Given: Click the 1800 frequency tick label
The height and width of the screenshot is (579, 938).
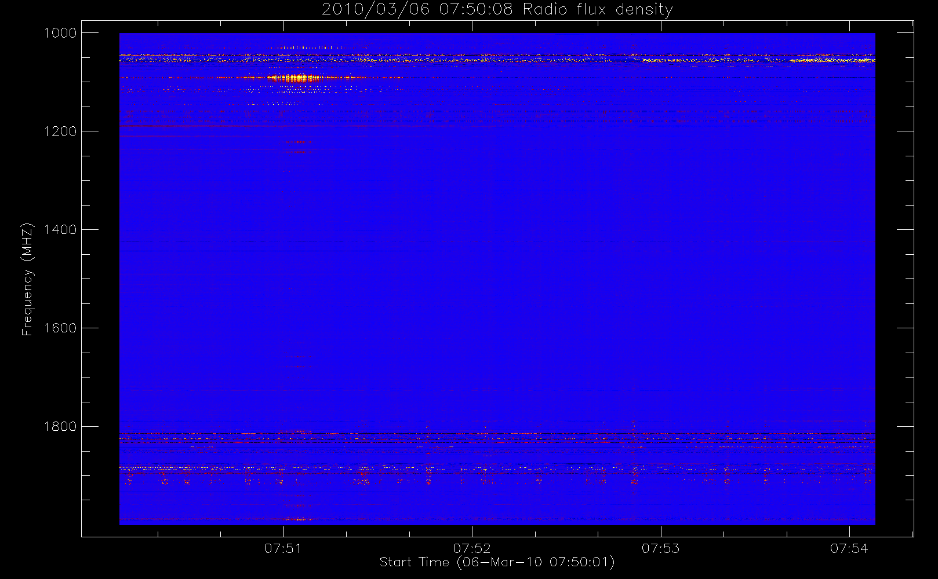Looking at the screenshot, I should [60, 427].
